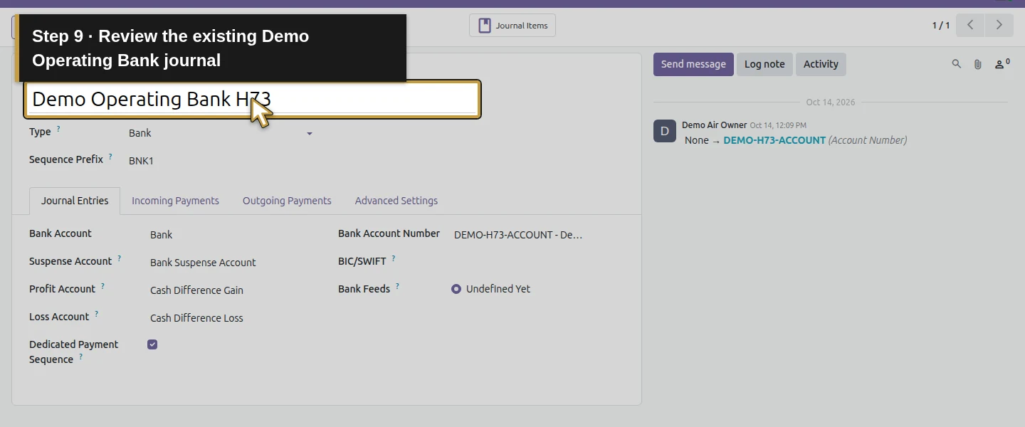Show help for Sequence Prefix
Screen dimensions: 1025x427
110,157
